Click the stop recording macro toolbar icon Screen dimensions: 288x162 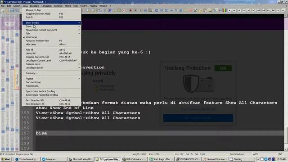point(135,10)
